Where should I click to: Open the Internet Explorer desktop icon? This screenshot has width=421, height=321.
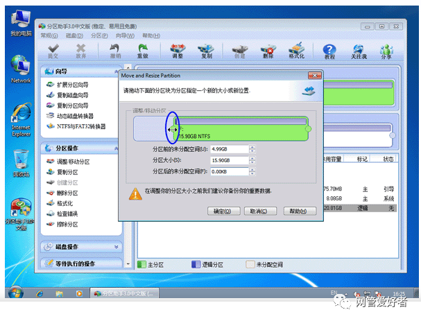[21, 119]
